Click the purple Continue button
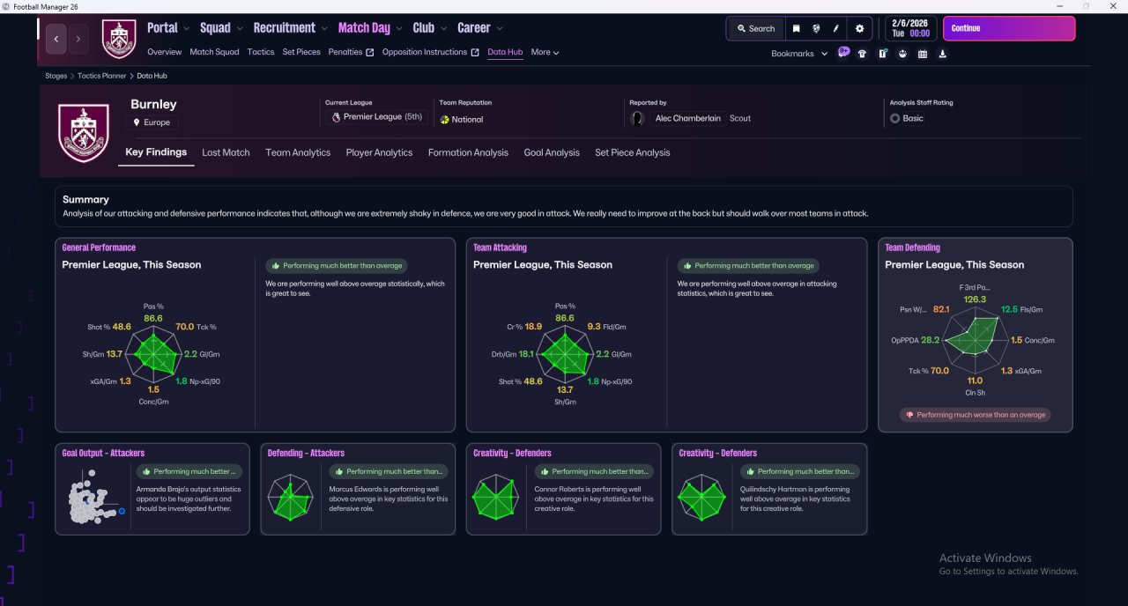This screenshot has width=1128, height=606. pos(1009,28)
